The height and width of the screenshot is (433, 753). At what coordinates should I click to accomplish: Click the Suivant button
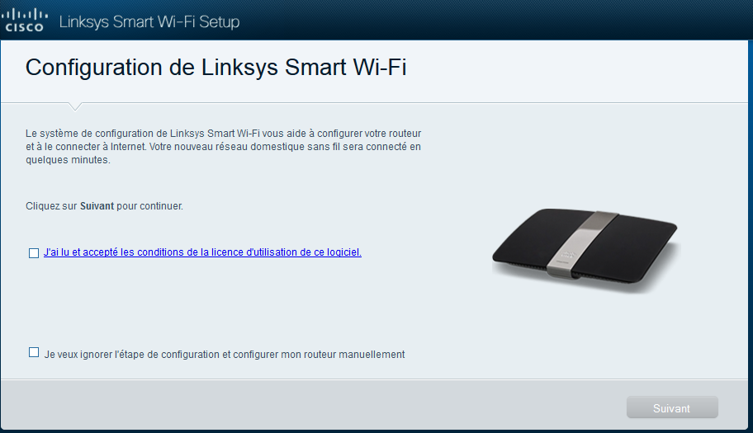672,407
